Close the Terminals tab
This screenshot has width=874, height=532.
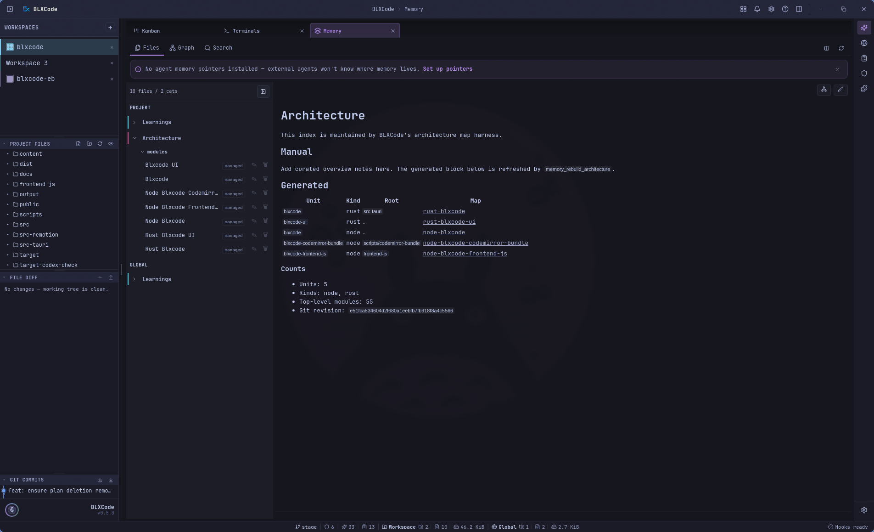302,31
